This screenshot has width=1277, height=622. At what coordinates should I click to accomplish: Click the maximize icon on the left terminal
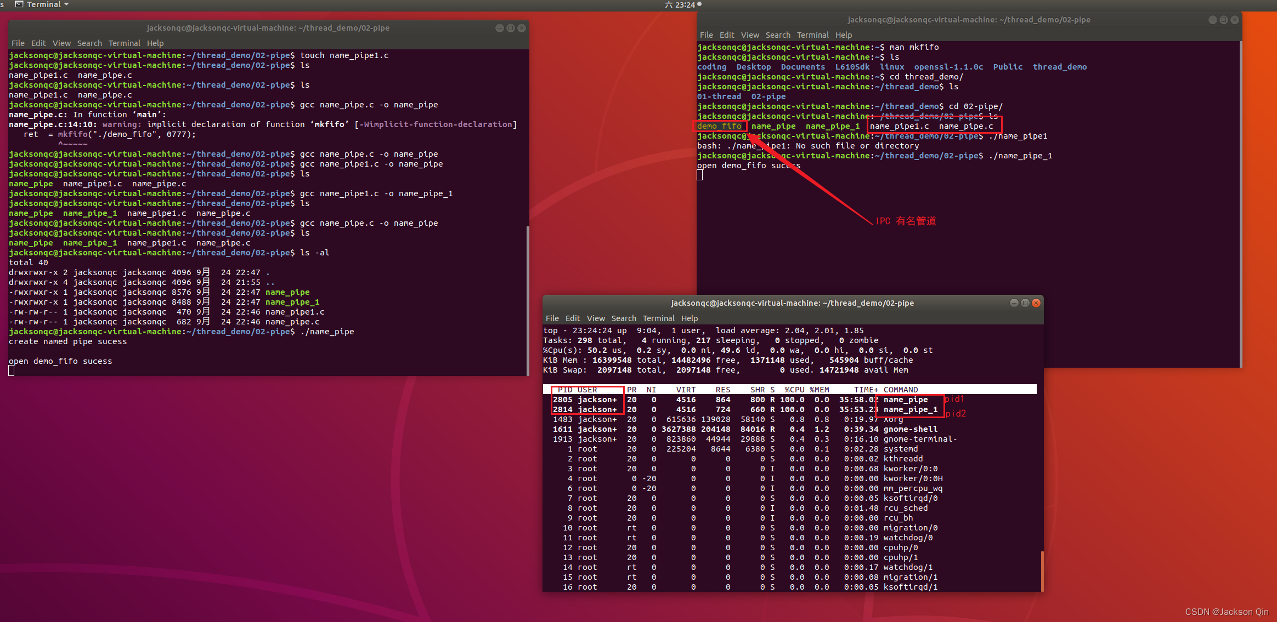[510, 28]
